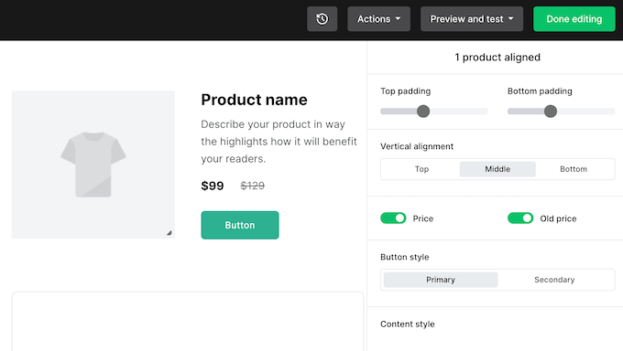Image resolution: width=623 pixels, height=351 pixels.
Task: Click the 1 product aligned header
Action: [x=497, y=58]
